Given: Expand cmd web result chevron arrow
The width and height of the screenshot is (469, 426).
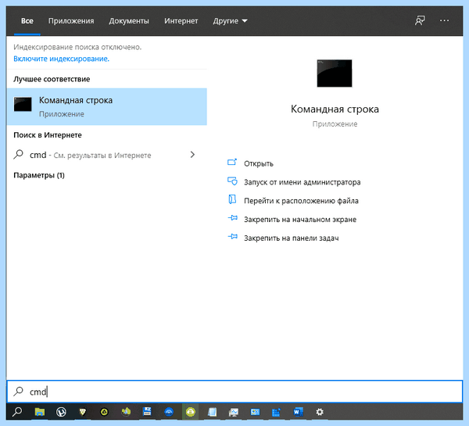Looking at the screenshot, I should 192,155.
